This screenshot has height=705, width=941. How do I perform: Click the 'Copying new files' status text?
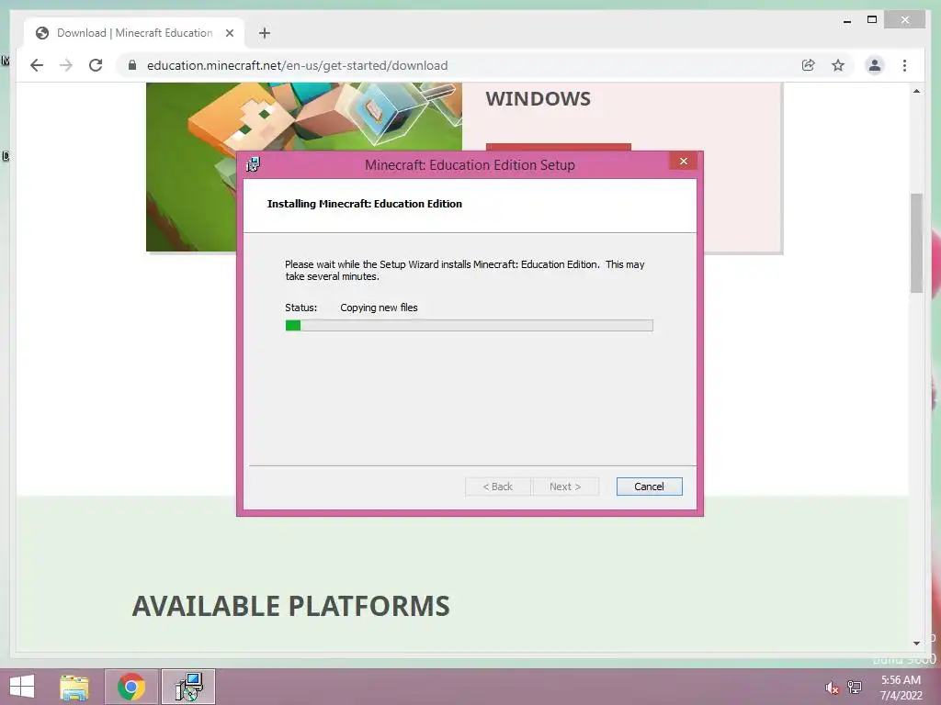379,308
